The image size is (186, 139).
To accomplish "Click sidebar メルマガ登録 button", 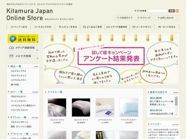I will click(23, 56).
